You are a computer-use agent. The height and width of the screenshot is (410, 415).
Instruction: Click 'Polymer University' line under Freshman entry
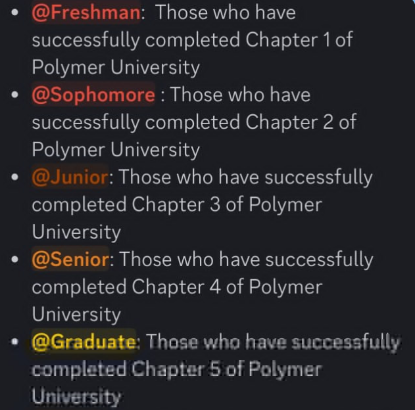[116, 68]
